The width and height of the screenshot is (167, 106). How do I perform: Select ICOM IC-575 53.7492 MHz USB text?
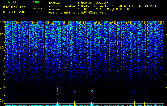point(106,9)
